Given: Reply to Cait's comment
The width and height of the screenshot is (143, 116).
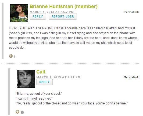Looking at the screenshot, I should (x=44, y=82).
